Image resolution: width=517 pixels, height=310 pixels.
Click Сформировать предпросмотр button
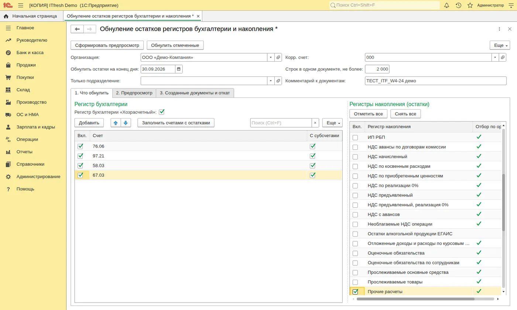(x=107, y=45)
